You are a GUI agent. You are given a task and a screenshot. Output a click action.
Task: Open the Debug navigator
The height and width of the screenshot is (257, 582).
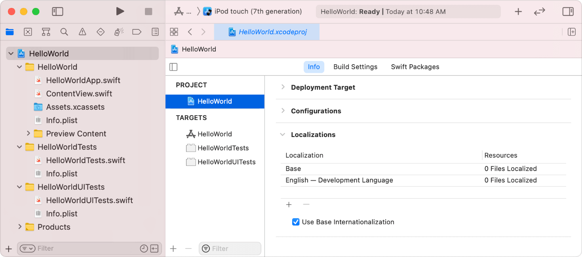[x=119, y=32]
